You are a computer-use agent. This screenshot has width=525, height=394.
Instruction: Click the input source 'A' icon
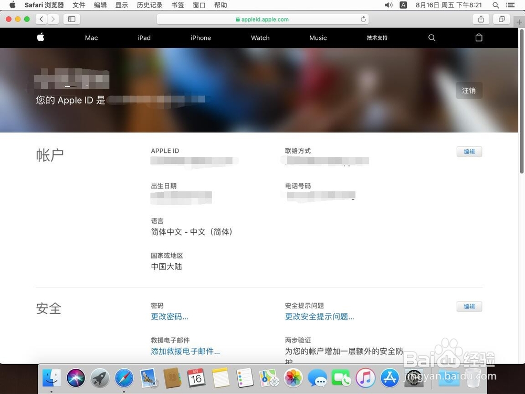(x=403, y=5)
